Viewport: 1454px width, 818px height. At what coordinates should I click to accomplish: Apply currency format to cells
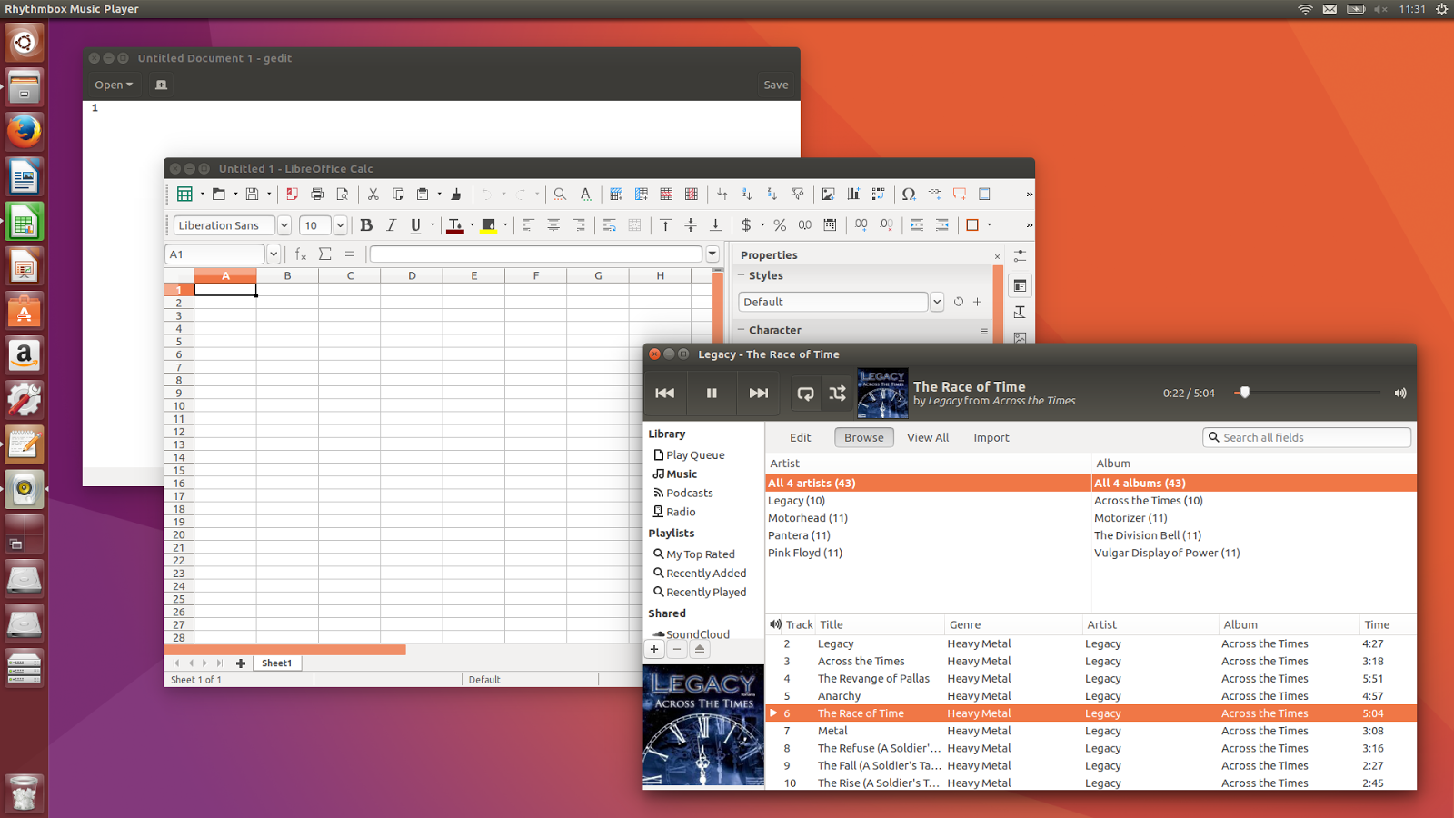point(749,224)
